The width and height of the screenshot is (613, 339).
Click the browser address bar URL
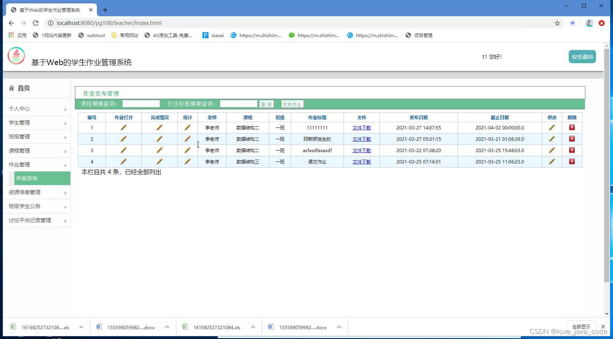pos(109,23)
